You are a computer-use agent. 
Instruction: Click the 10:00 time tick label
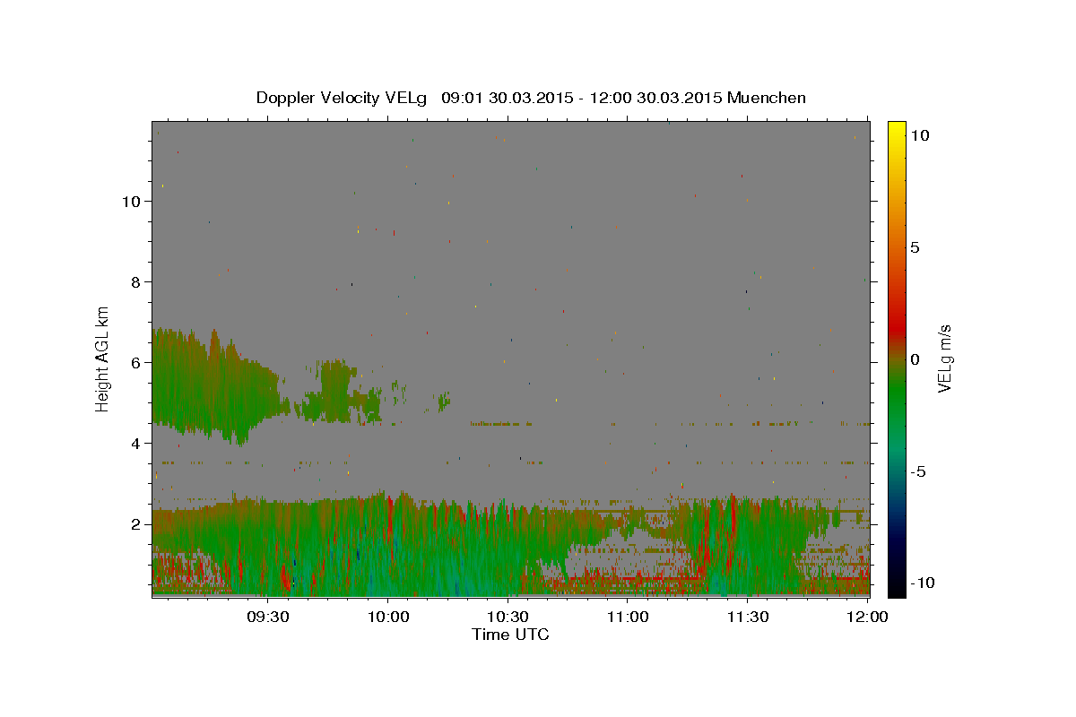pos(388,617)
